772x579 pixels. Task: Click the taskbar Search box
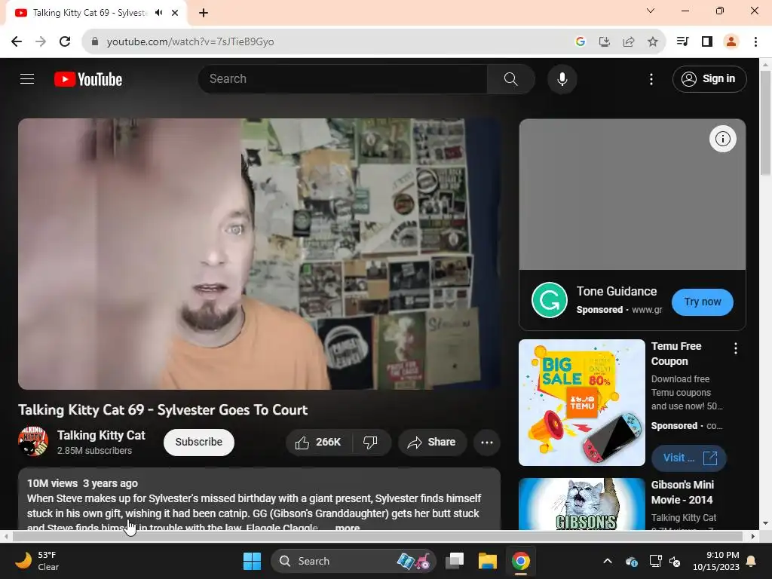click(x=353, y=561)
